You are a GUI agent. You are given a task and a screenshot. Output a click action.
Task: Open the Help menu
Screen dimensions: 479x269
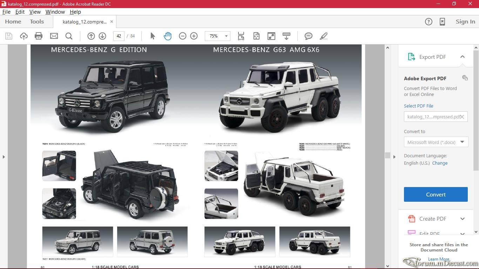[x=75, y=12]
